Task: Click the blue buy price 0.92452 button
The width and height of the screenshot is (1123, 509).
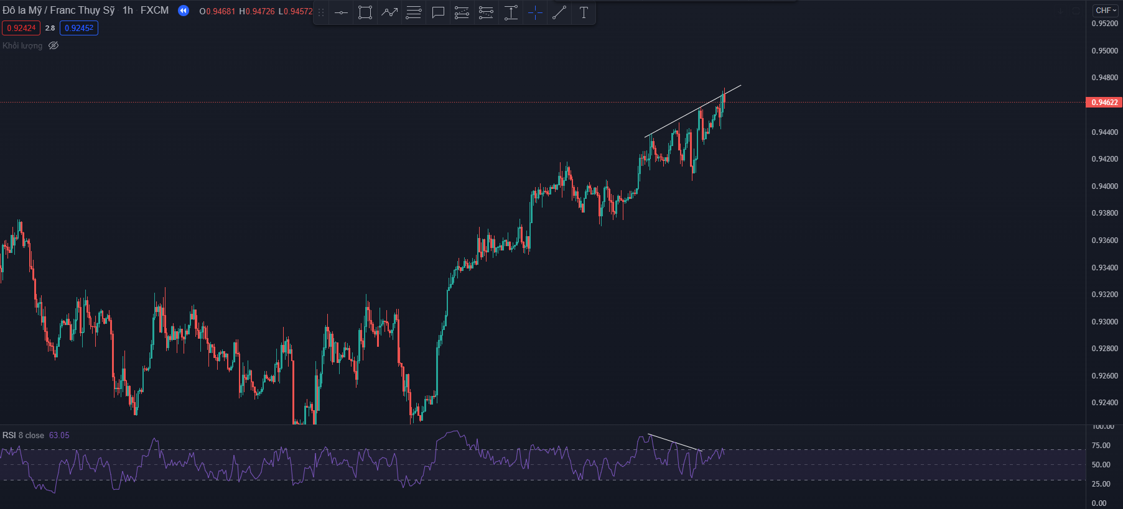Action: click(79, 28)
